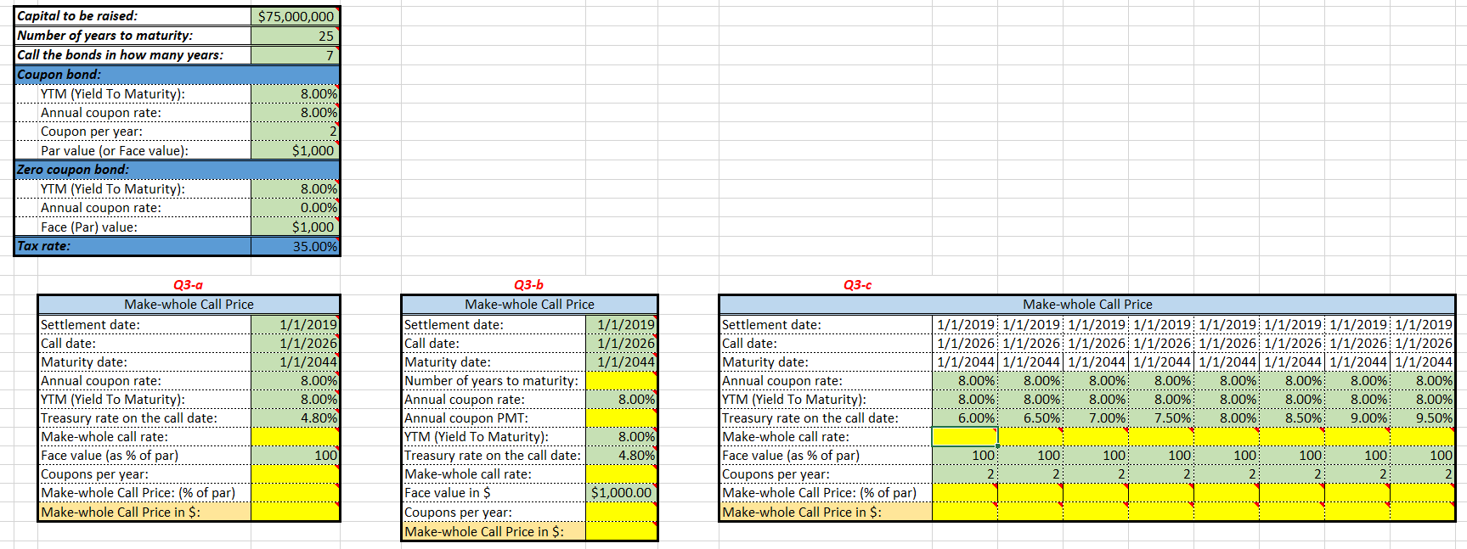Select the Q3-a face value 100 cell
Image resolution: width=1467 pixels, height=549 pixels.
point(295,455)
